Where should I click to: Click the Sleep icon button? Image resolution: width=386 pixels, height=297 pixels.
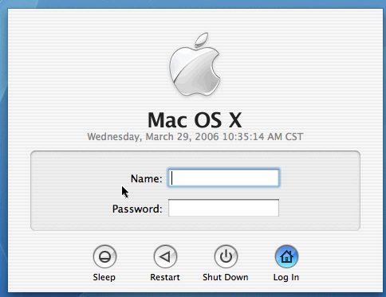[104, 256]
